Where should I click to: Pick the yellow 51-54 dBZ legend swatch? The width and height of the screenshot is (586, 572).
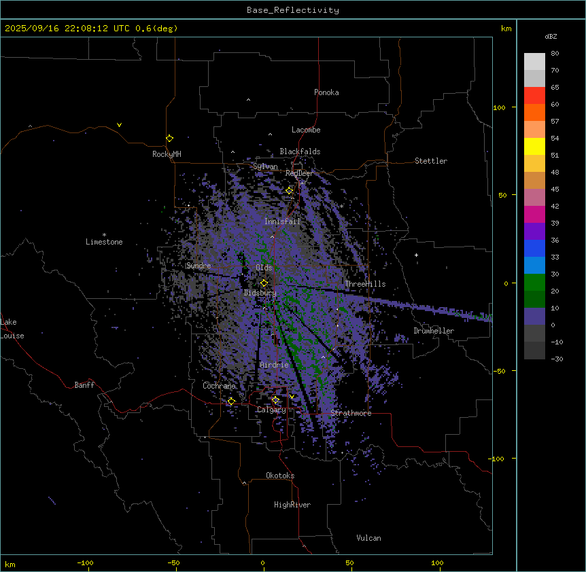pos(534,147)
